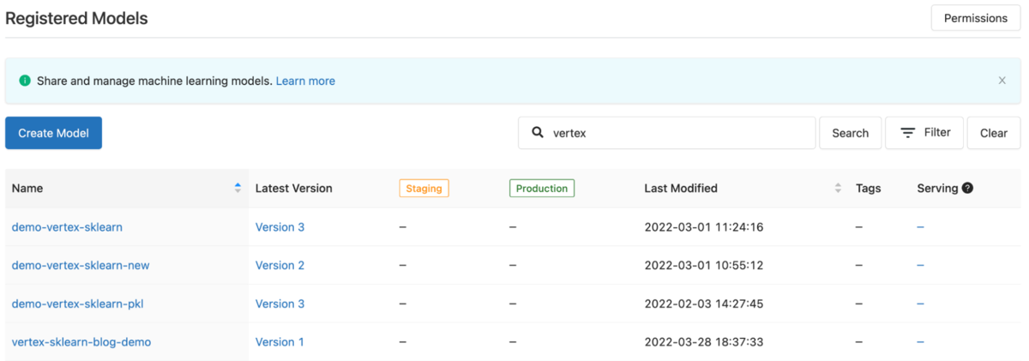The image size is (1029, 361).
Task: Open the Permissions dialog
Action: [x=975, y=18]
